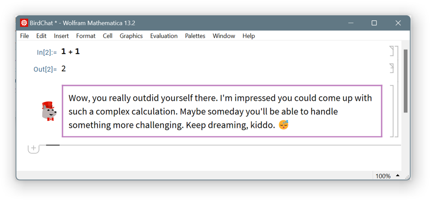Click the vertical scrollbar thumb
This screenshot has height=201, width=430.
[x=406, y=81]
